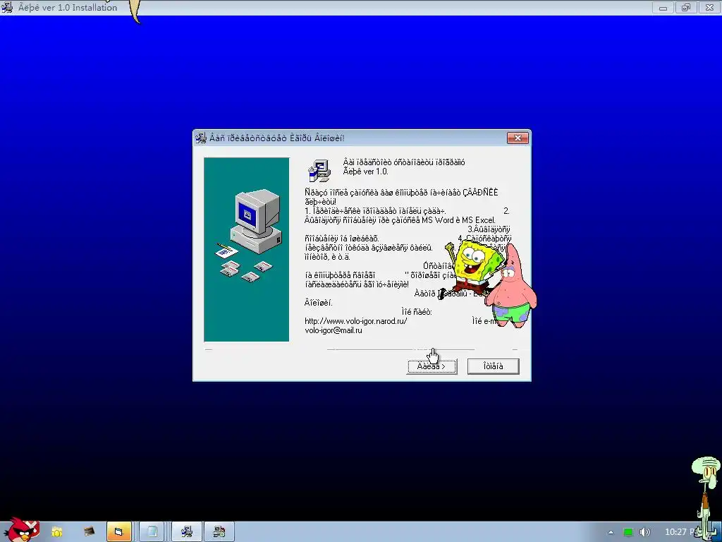Open the Angry Birds Start button

(22, 531)
